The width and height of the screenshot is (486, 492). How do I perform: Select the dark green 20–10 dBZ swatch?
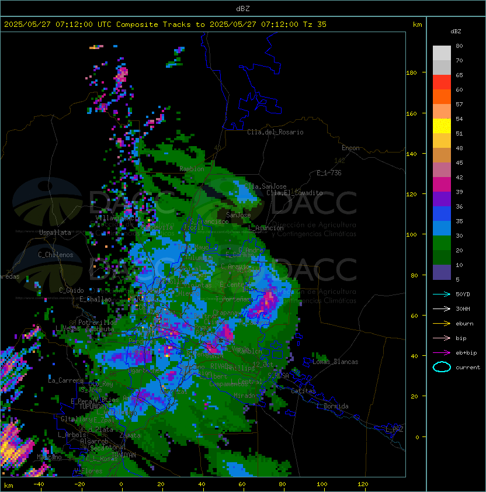click(442, 258)
